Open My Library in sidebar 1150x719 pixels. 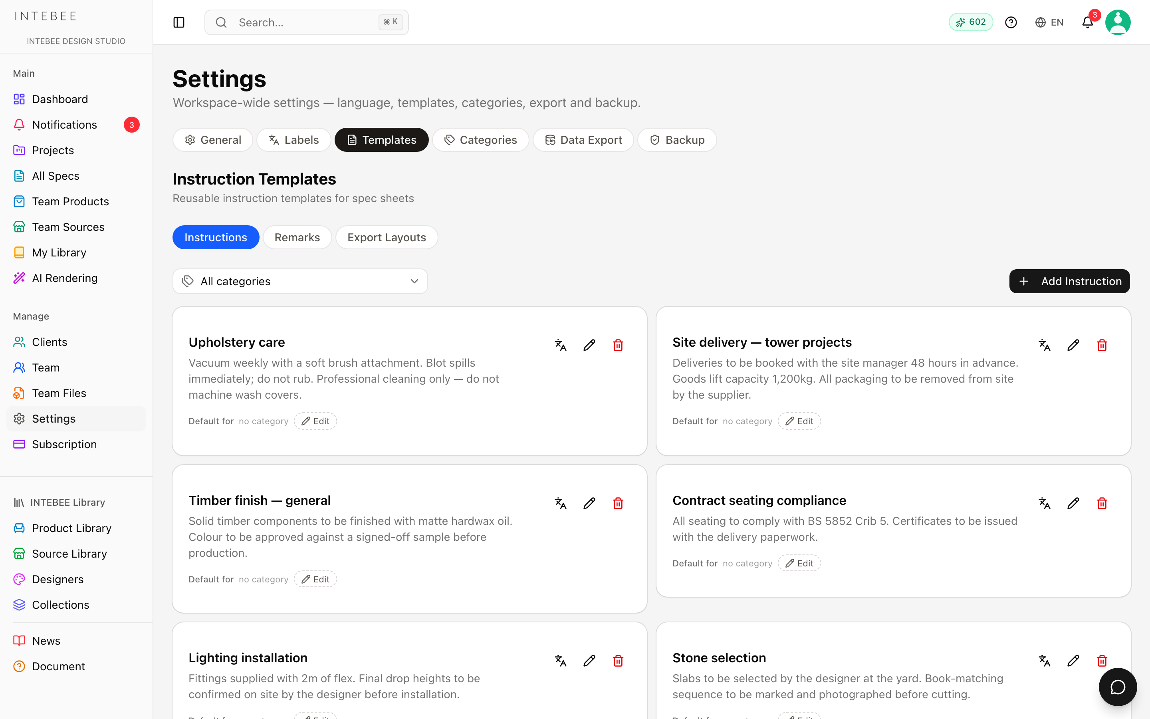76,252
